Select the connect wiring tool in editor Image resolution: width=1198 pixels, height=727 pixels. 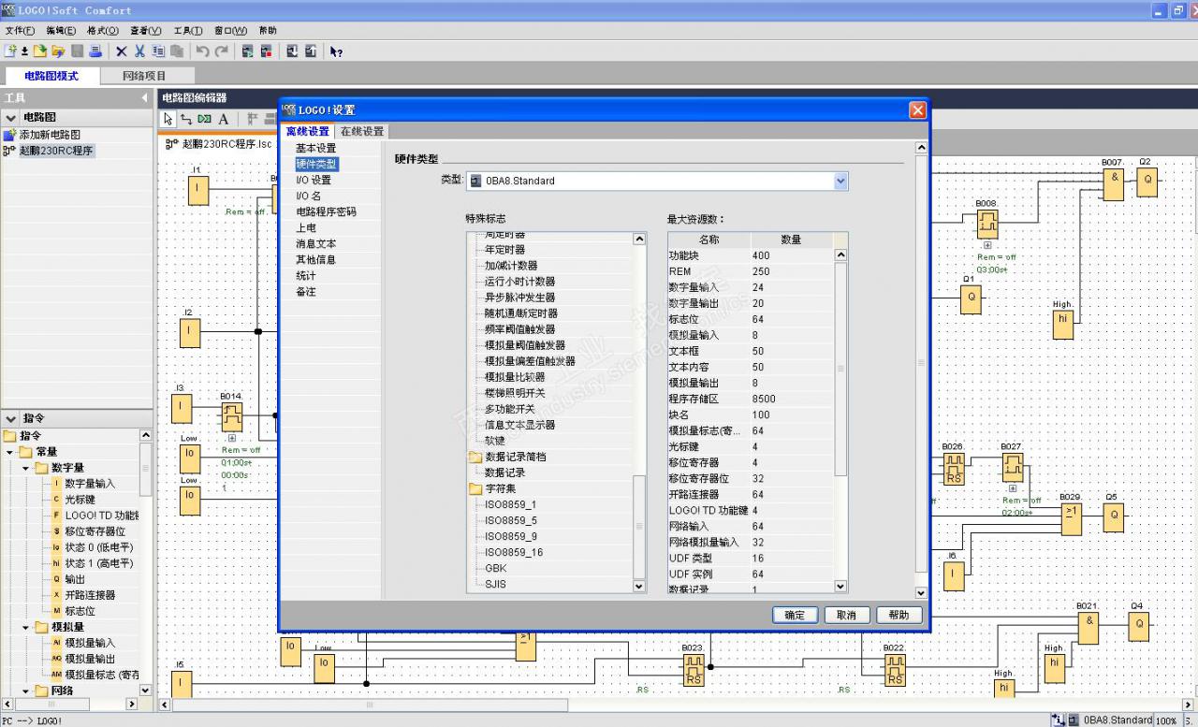[x=186, y=119]
